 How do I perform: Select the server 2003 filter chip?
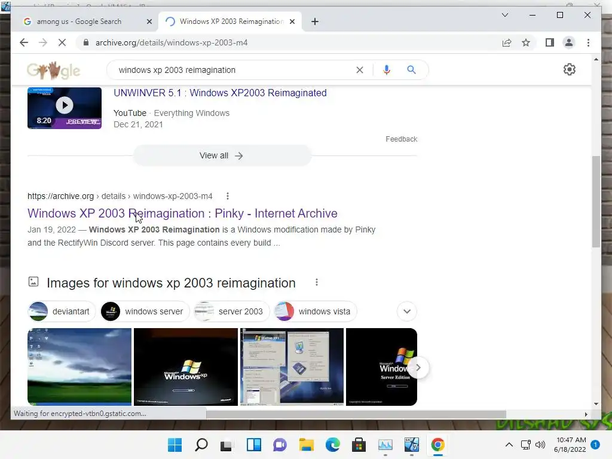point(231,311)
